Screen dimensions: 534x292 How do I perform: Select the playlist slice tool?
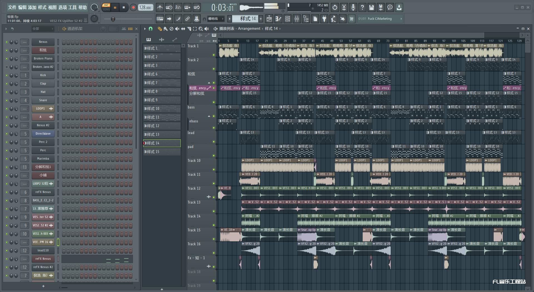click(189, 29)
